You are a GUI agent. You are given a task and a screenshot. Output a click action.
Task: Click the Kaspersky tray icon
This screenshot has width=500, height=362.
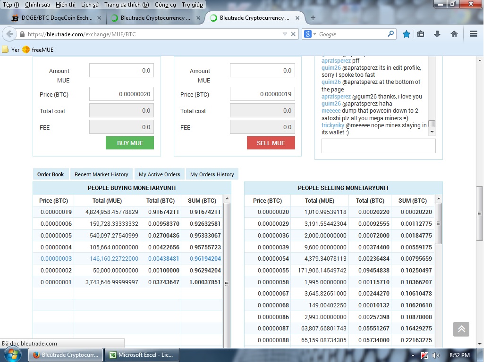click(x=424, y=355)
